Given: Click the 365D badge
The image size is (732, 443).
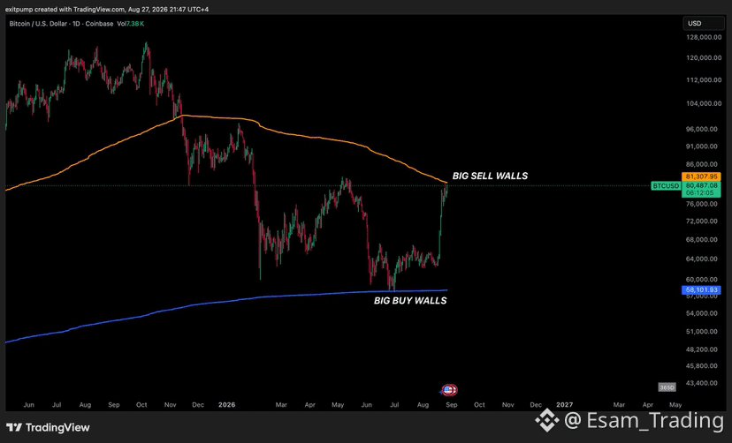Looking at the screenshot, I should point(667,387).
